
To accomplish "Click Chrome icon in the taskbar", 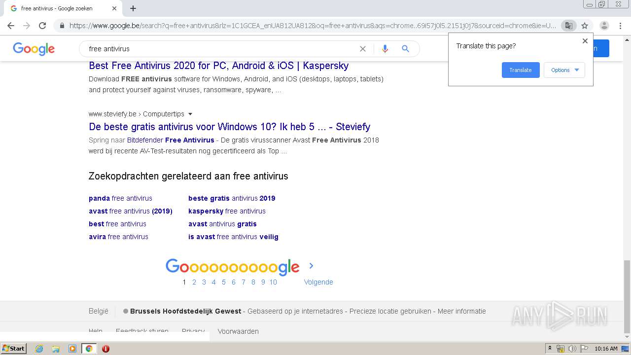I will tap(89, 349).
